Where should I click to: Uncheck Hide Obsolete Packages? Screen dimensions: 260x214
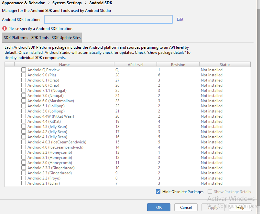pos(158,191)
